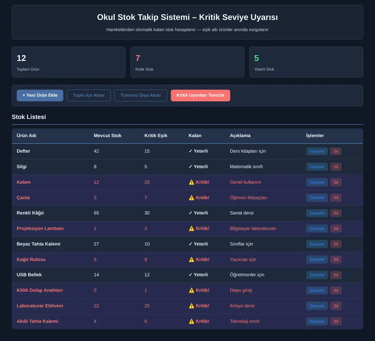The image size is (375, 341).
Task: Delete the Silgi product
Action: pos(336,167)
